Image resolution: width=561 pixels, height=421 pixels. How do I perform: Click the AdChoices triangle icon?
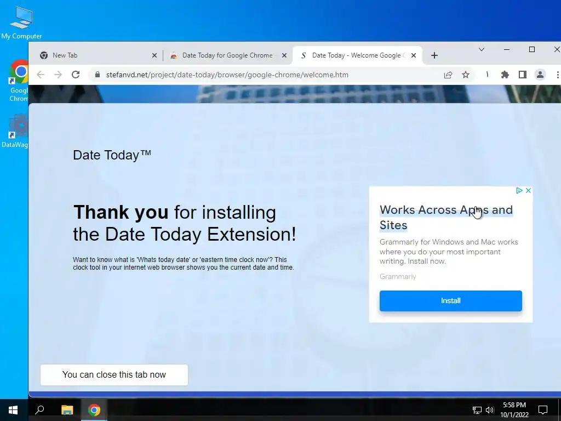(x=519, y=190)
